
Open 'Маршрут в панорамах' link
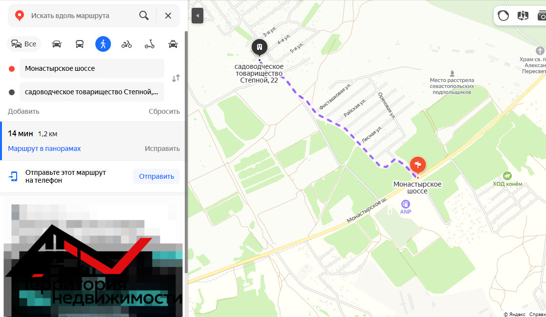[x=44, y=148]
